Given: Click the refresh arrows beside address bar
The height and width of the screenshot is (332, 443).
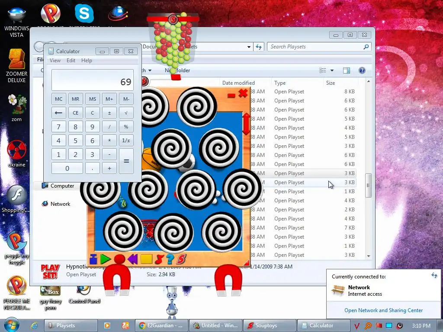Looking at the screenshot, I should tap(259, 47).
